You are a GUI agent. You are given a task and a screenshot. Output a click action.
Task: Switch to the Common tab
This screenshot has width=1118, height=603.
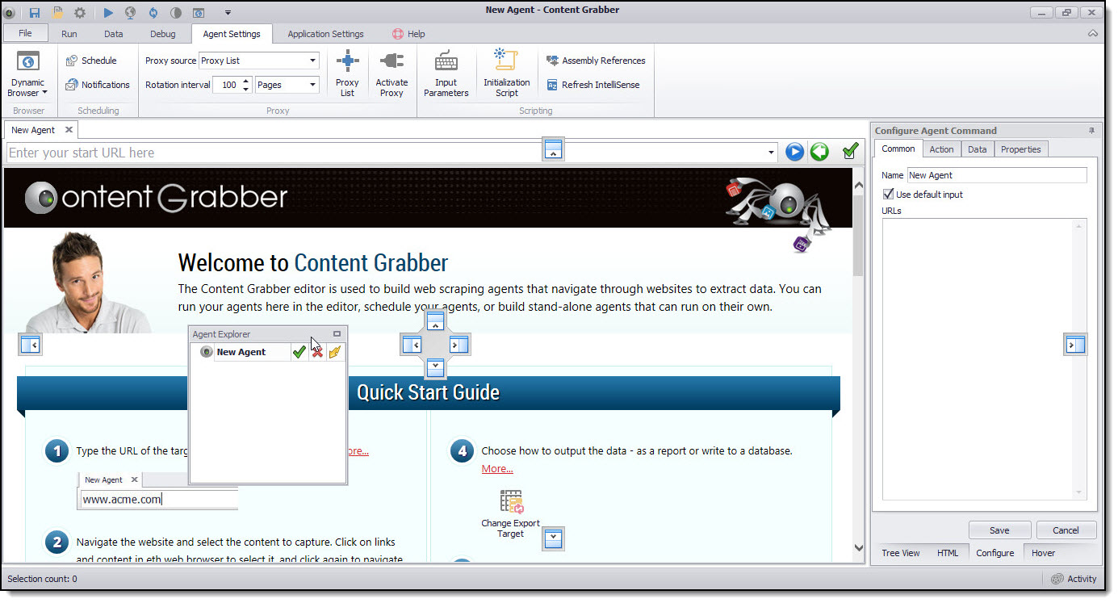pyautogui.click(x=898, y=149)
